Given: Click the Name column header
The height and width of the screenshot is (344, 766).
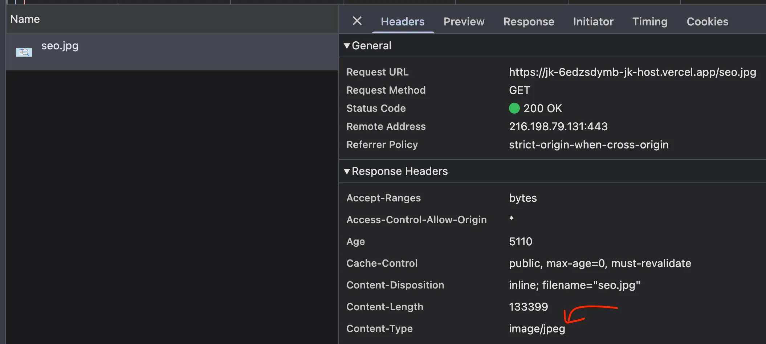Looking at the screenshot, I should tap(25, 19).
